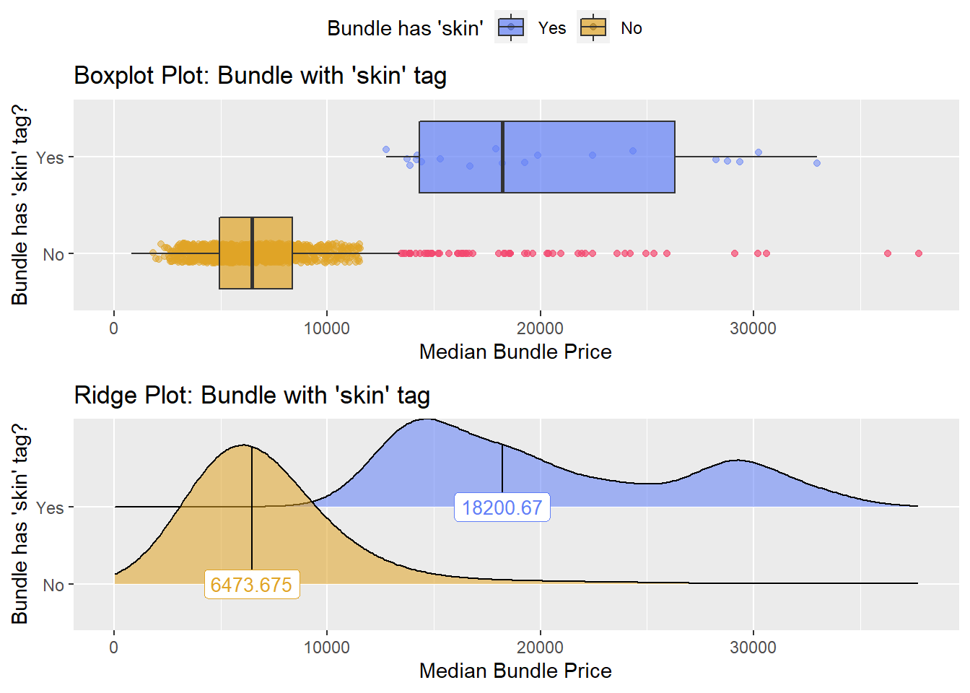Click the "Bundle has 'skin'" legend title
970x693 pixels.
coord(405,28)
